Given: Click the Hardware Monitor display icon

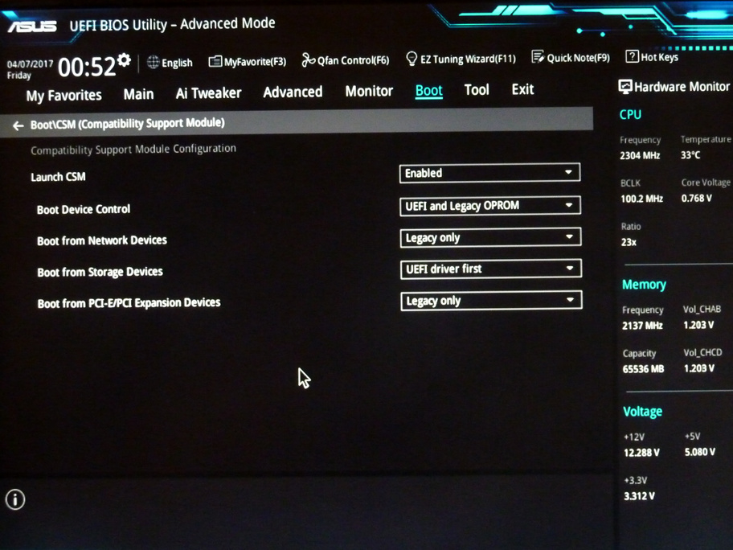Looking at the screenshot, I should [x=625, y=87].
